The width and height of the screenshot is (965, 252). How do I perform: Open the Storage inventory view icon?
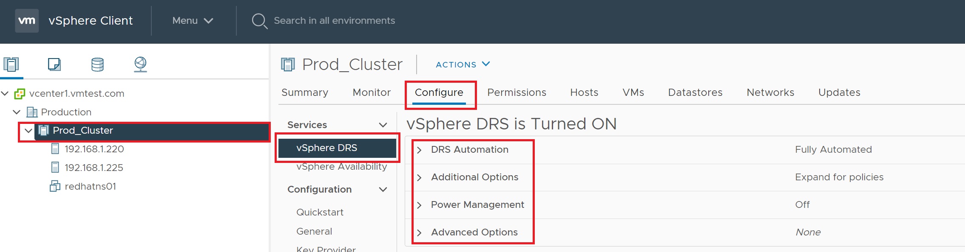(x=97, y=64)
